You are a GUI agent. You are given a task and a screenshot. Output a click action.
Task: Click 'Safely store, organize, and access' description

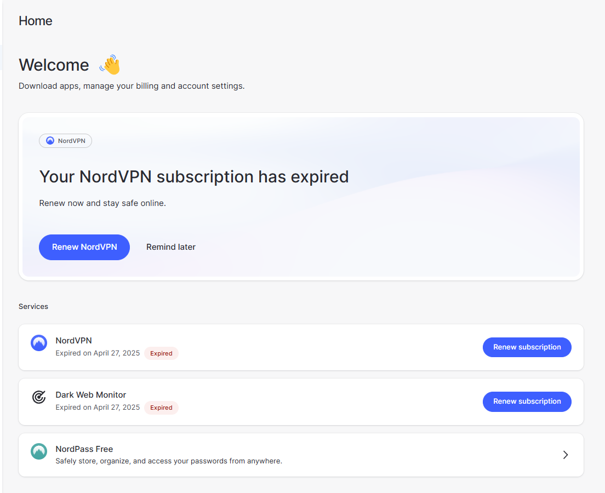(x=169, y=461)
